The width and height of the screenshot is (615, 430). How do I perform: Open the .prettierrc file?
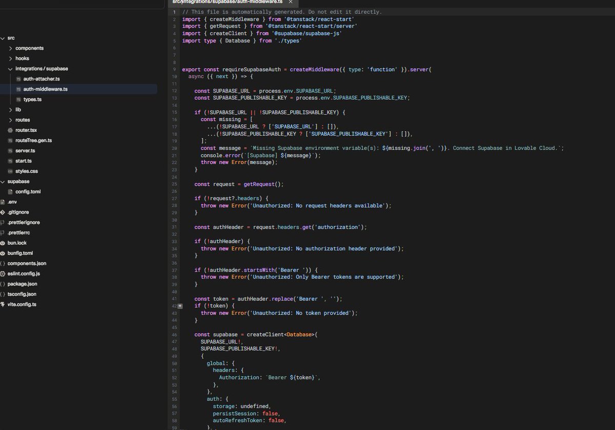[x=19, y=233]
